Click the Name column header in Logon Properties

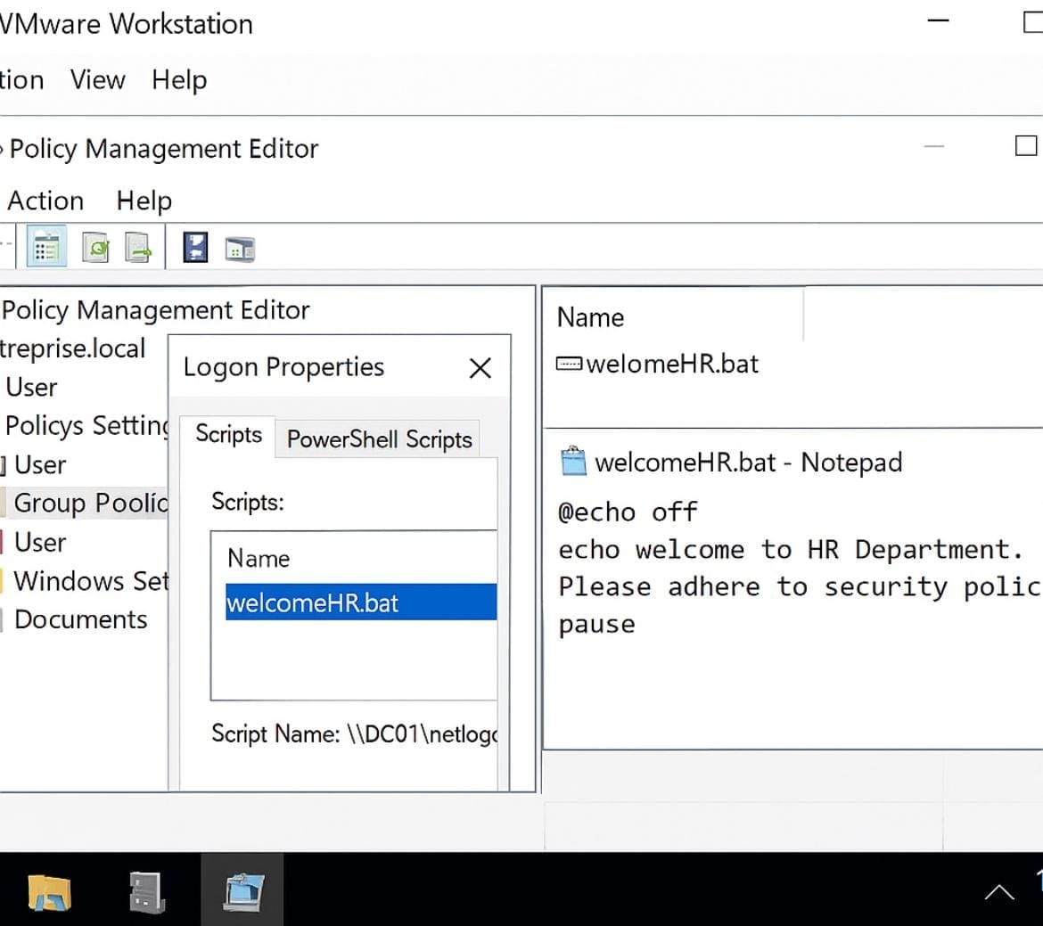(259, 558)
